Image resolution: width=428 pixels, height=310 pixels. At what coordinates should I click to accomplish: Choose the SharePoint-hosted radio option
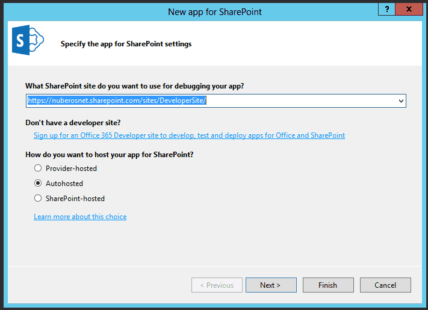(x=38, y=198)
